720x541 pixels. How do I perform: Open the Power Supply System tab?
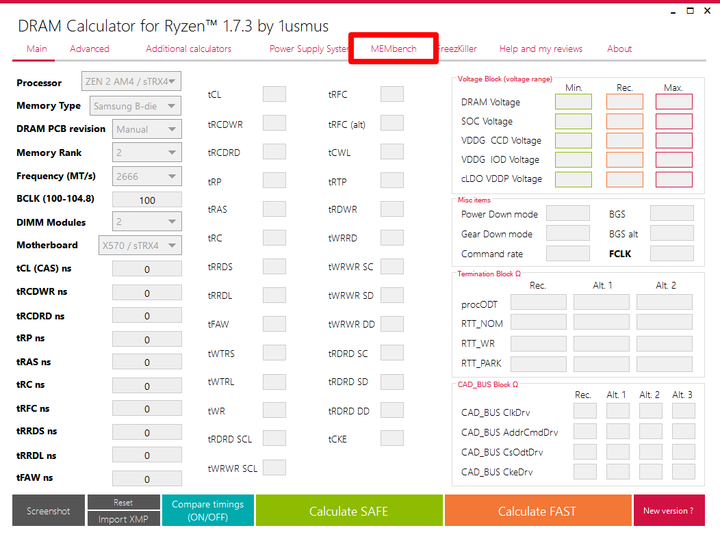(309, 49)
